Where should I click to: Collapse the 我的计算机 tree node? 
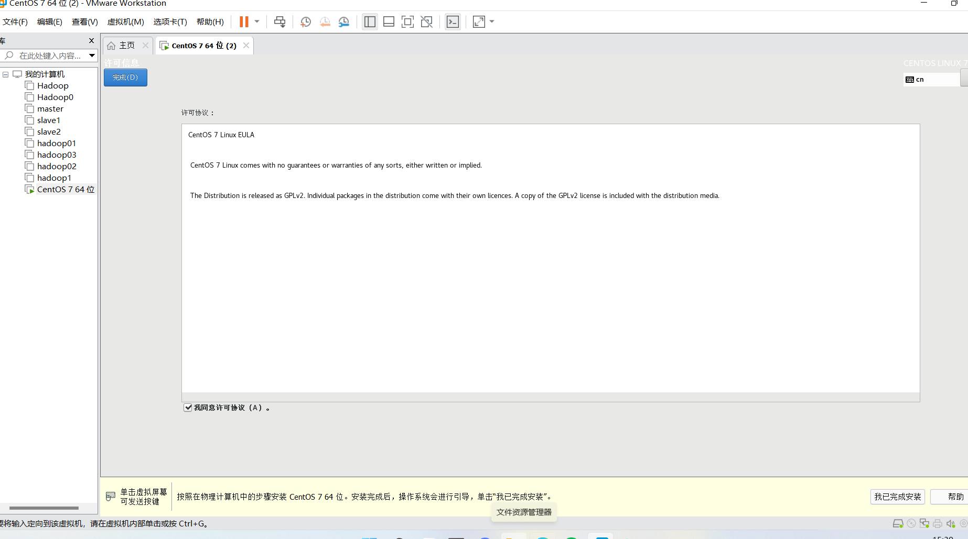[5, 74]
